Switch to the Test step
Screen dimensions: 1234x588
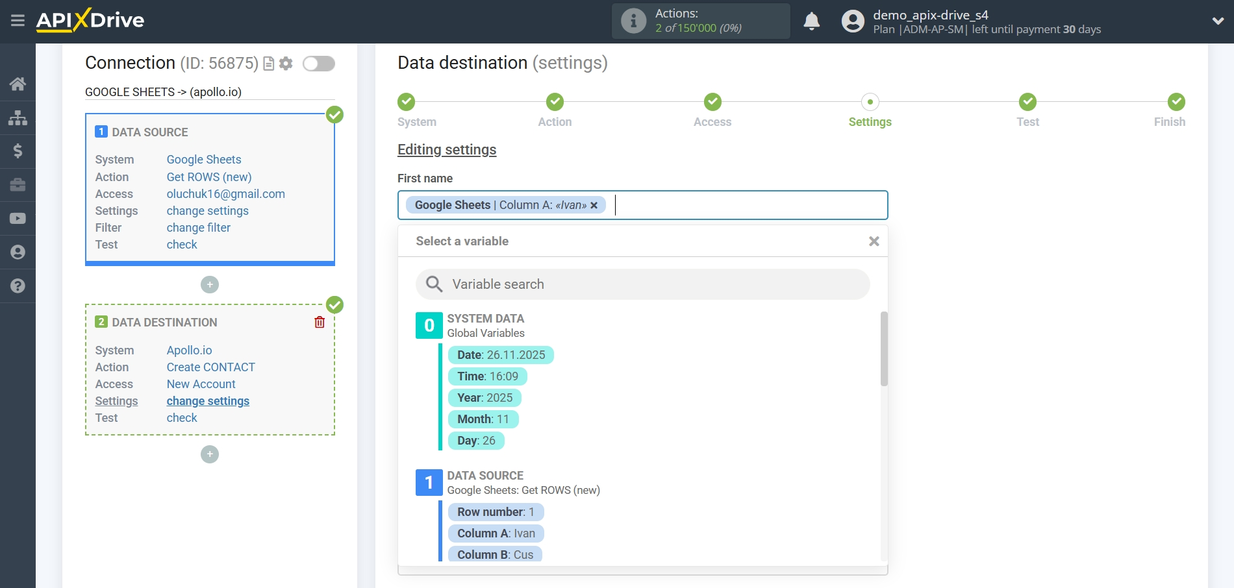pyautogui.click(x=1027, y=110)
